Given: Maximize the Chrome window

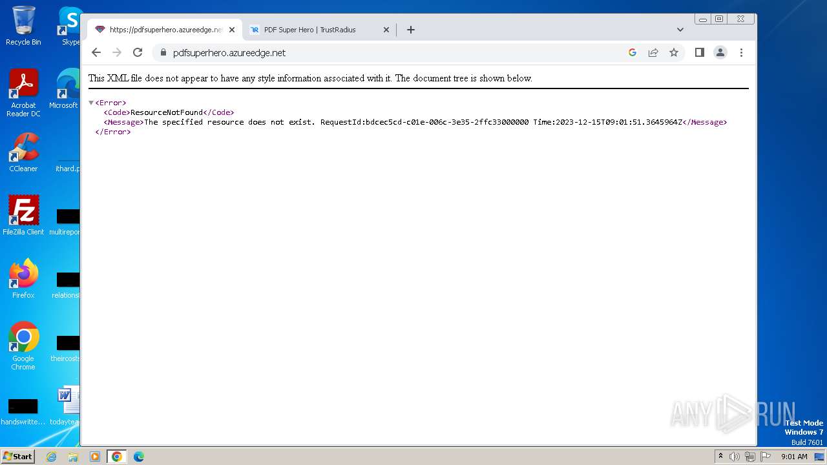Looking at the screenshot, I should 718,19.
